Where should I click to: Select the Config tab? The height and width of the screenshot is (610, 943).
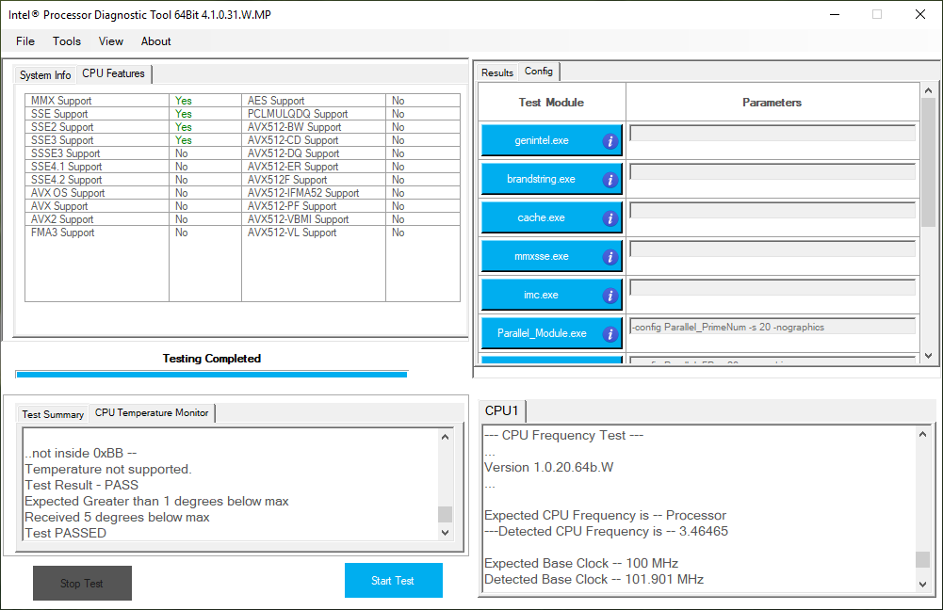(539, 71)
